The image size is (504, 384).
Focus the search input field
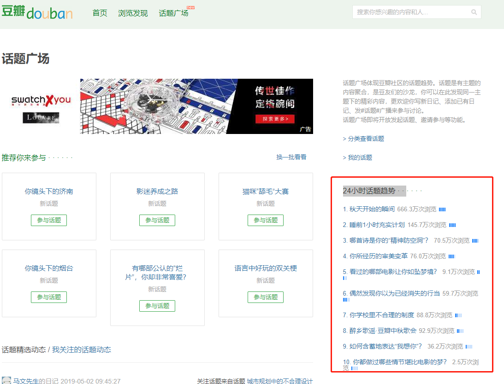410,12
